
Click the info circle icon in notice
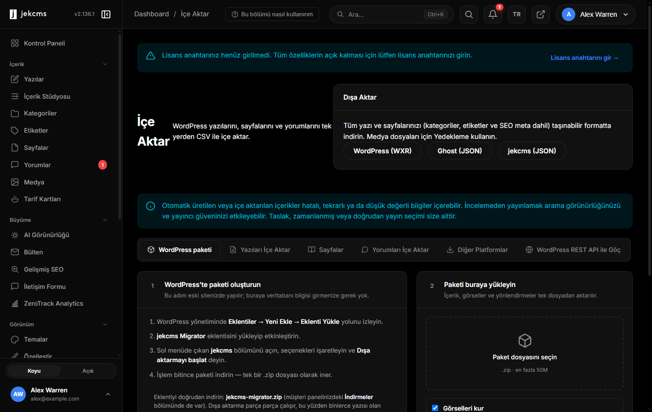click(151, 206)
